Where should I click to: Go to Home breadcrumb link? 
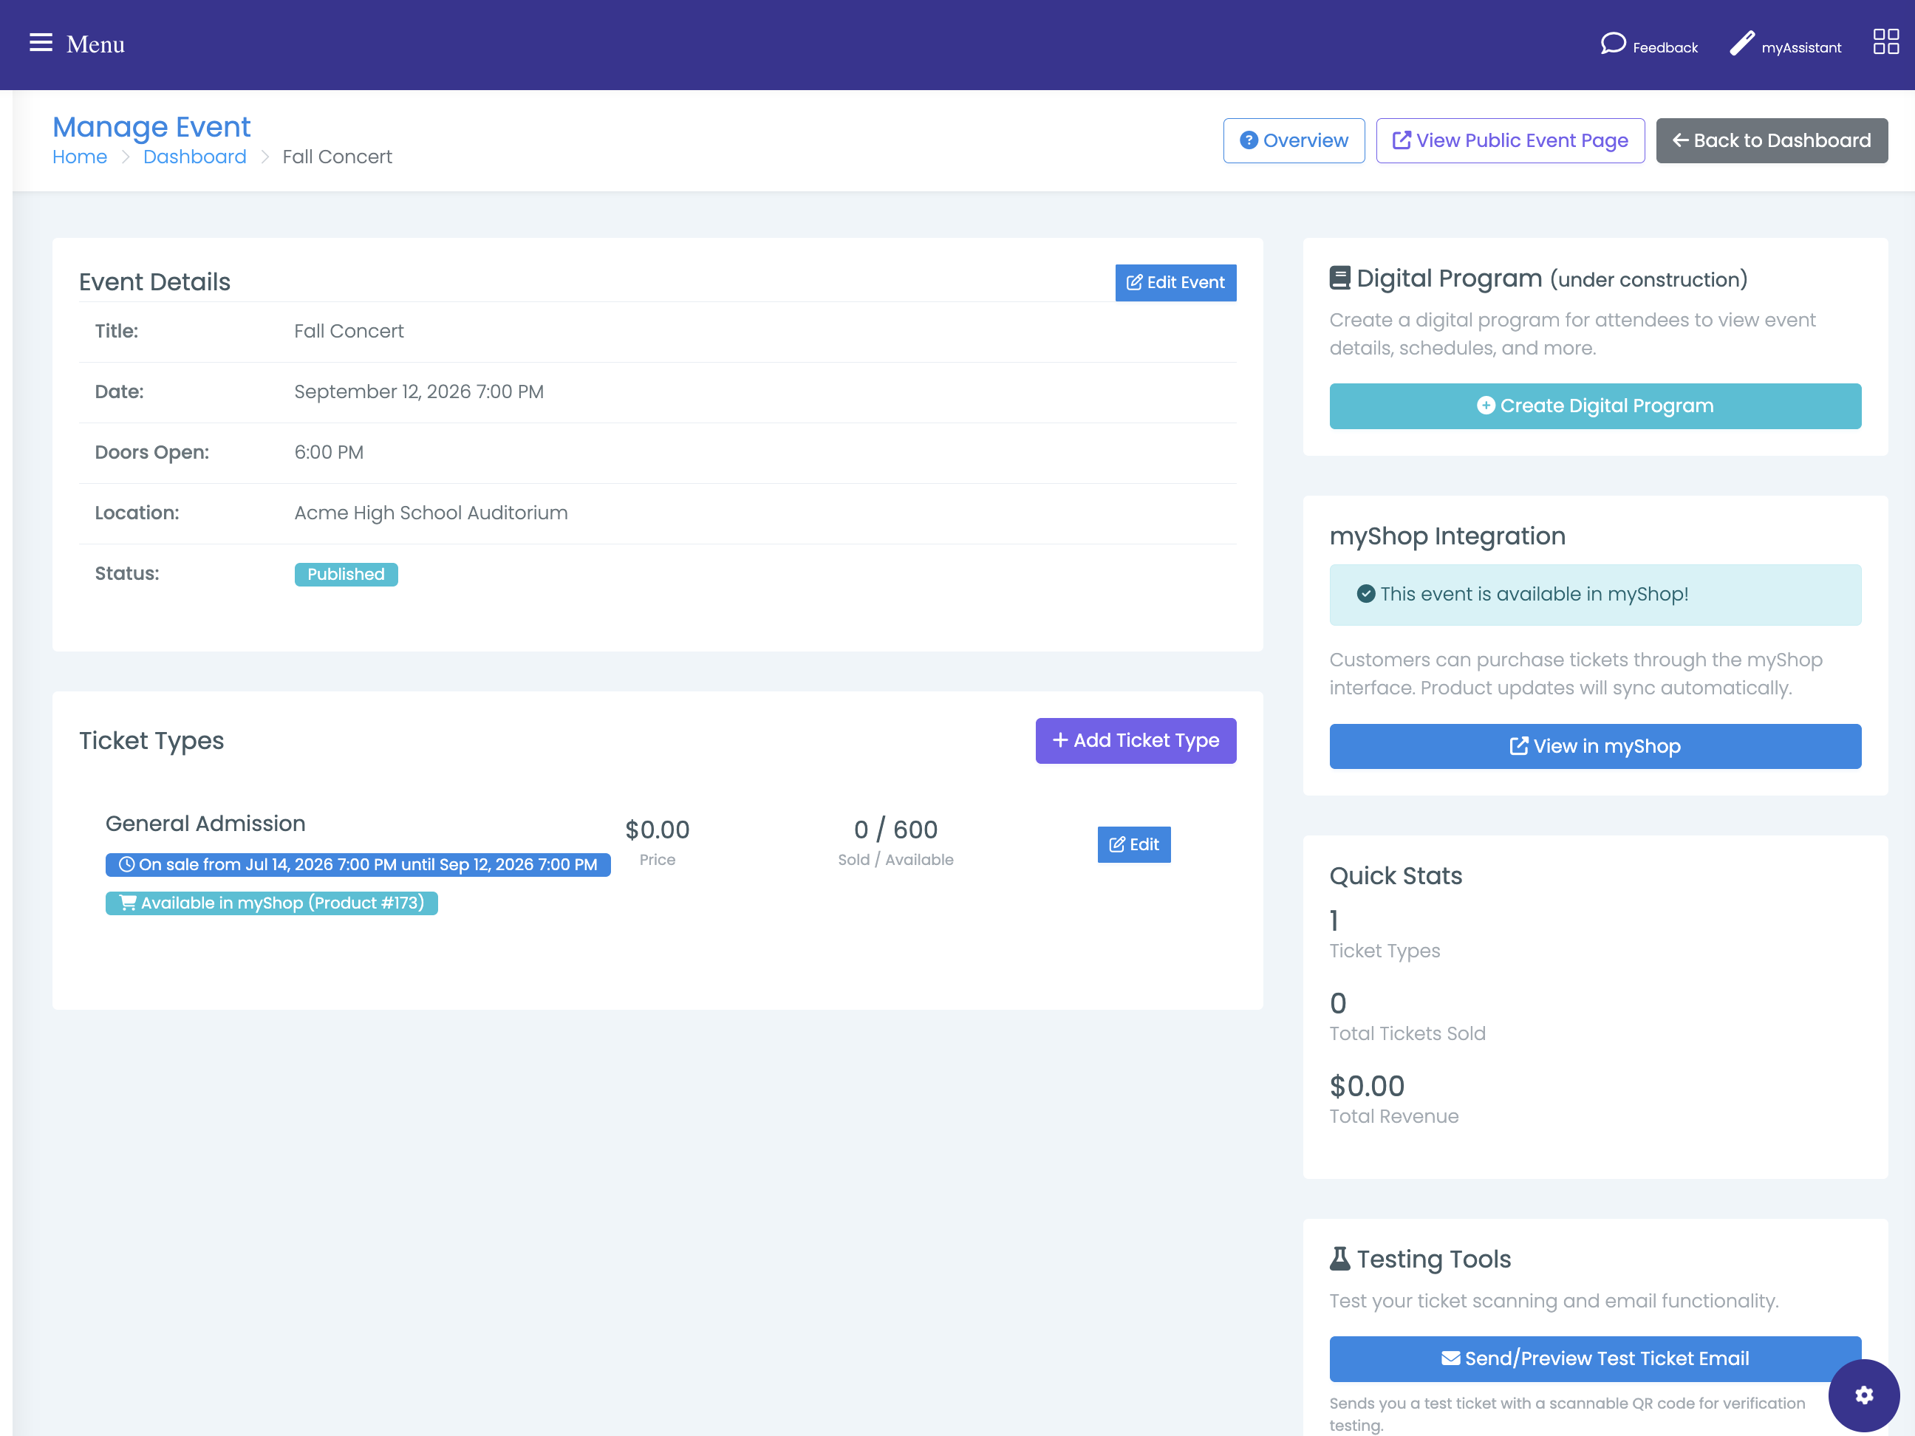pos(80,157)
